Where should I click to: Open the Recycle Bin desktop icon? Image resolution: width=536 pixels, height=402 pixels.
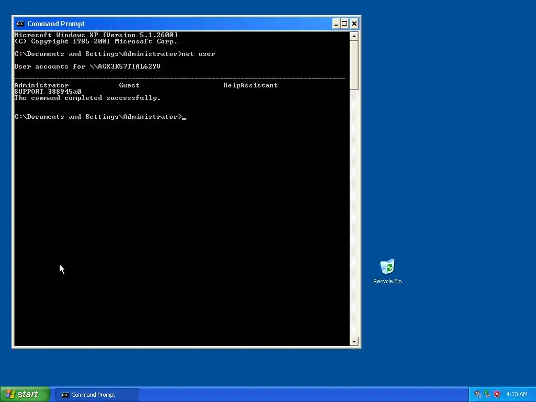387,266
